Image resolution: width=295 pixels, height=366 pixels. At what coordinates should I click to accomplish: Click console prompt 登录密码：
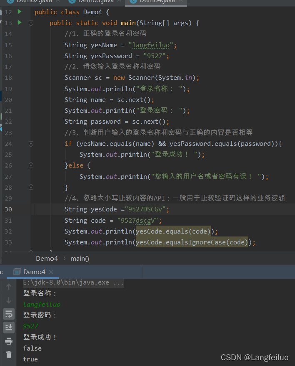pos(40,315)
